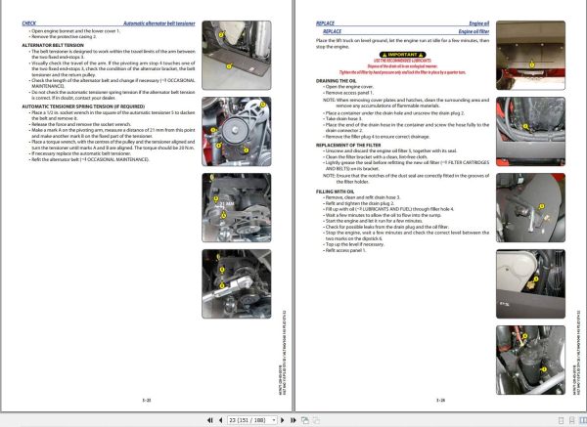Switch to single page layout
This screenshot has height=427, width=587.
point(561,420)
